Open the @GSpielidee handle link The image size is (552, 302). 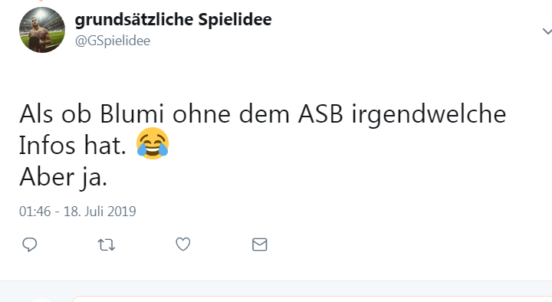[x=113, y=41]
